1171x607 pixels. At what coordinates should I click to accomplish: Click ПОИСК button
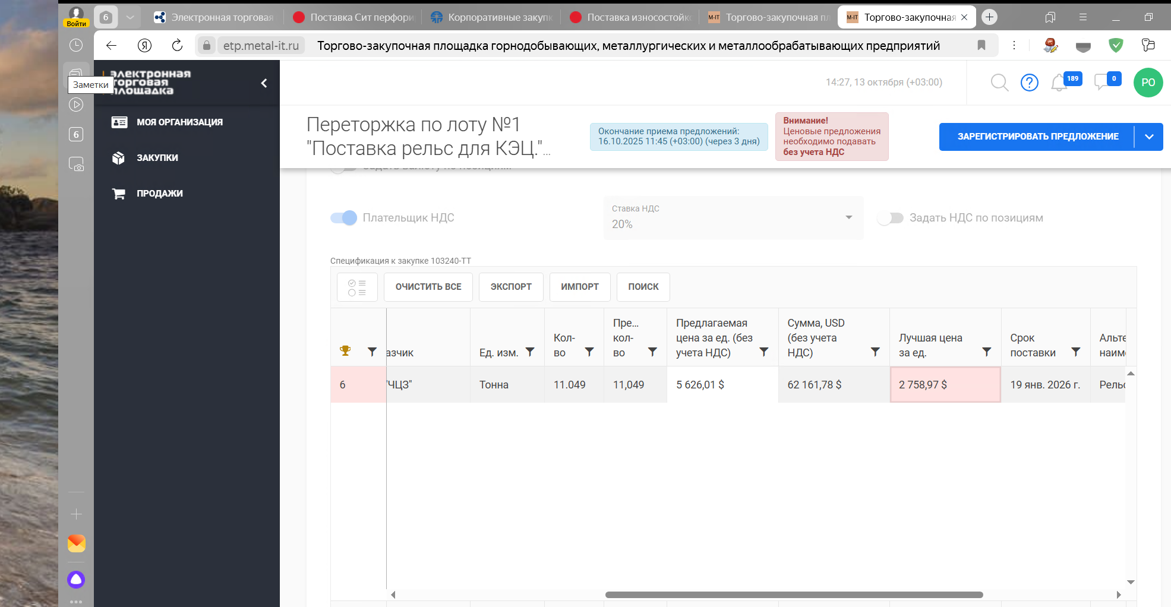click(643, 287)
